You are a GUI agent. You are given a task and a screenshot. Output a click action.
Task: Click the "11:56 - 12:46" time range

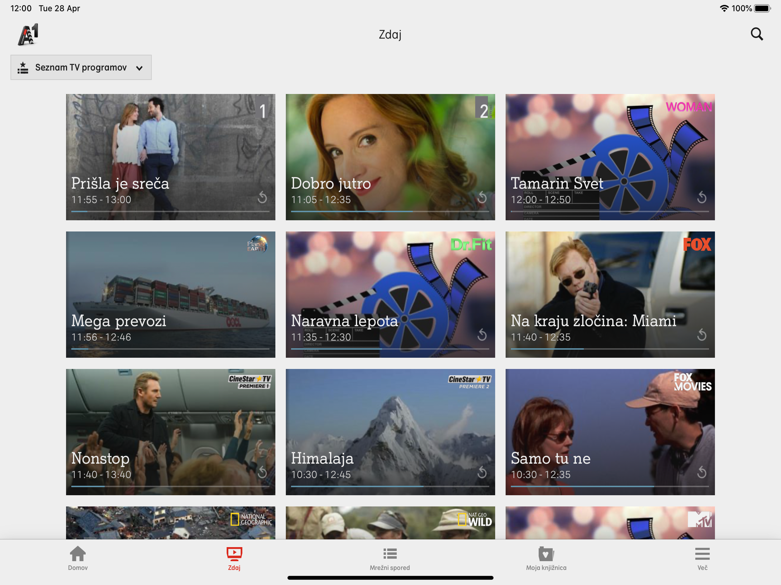coord(101,337)
